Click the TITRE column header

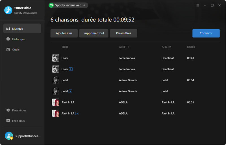point(65,47)
